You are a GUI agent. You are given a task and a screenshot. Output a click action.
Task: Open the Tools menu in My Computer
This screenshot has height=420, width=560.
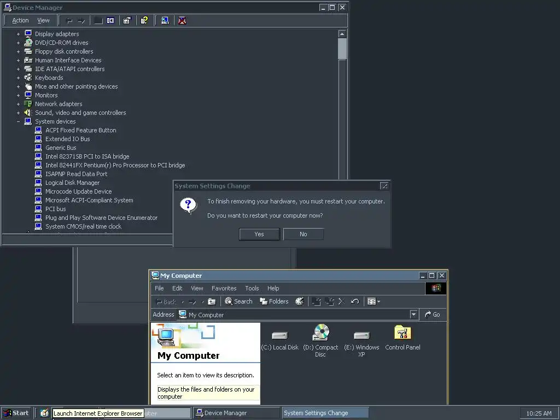252,288
